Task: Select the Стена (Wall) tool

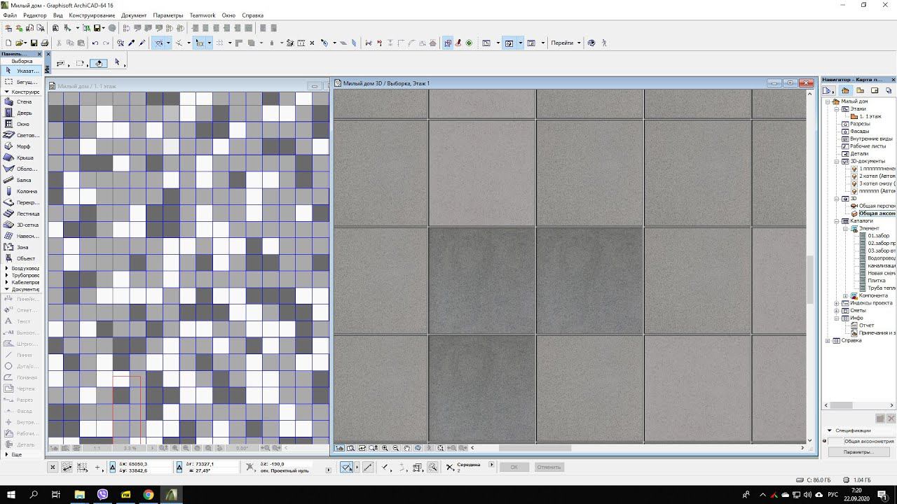Action: tap(23, 101)
